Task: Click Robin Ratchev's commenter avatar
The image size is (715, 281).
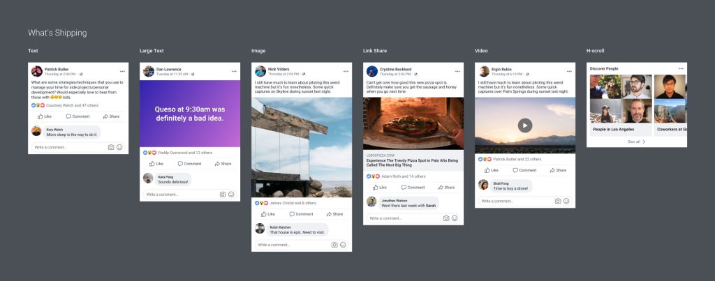Action: [x=260, y=228]
